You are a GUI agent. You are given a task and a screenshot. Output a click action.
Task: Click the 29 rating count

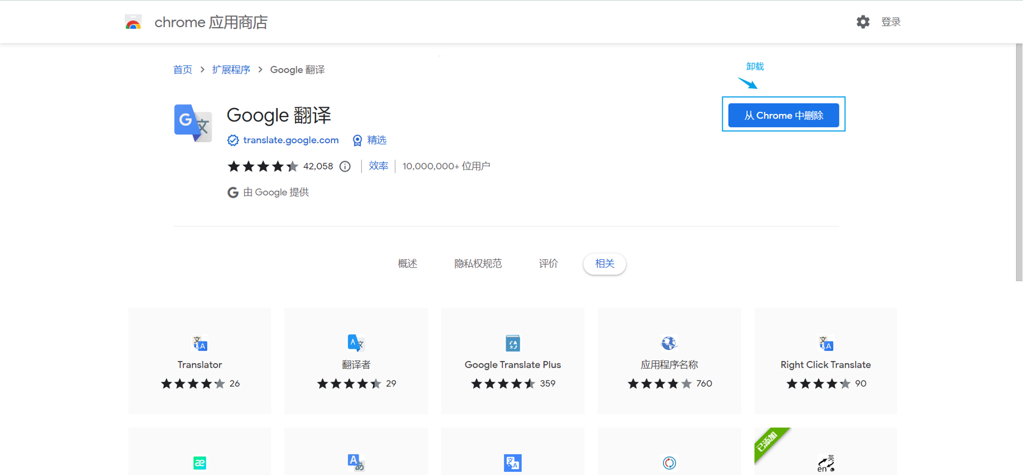coord(391,383)
